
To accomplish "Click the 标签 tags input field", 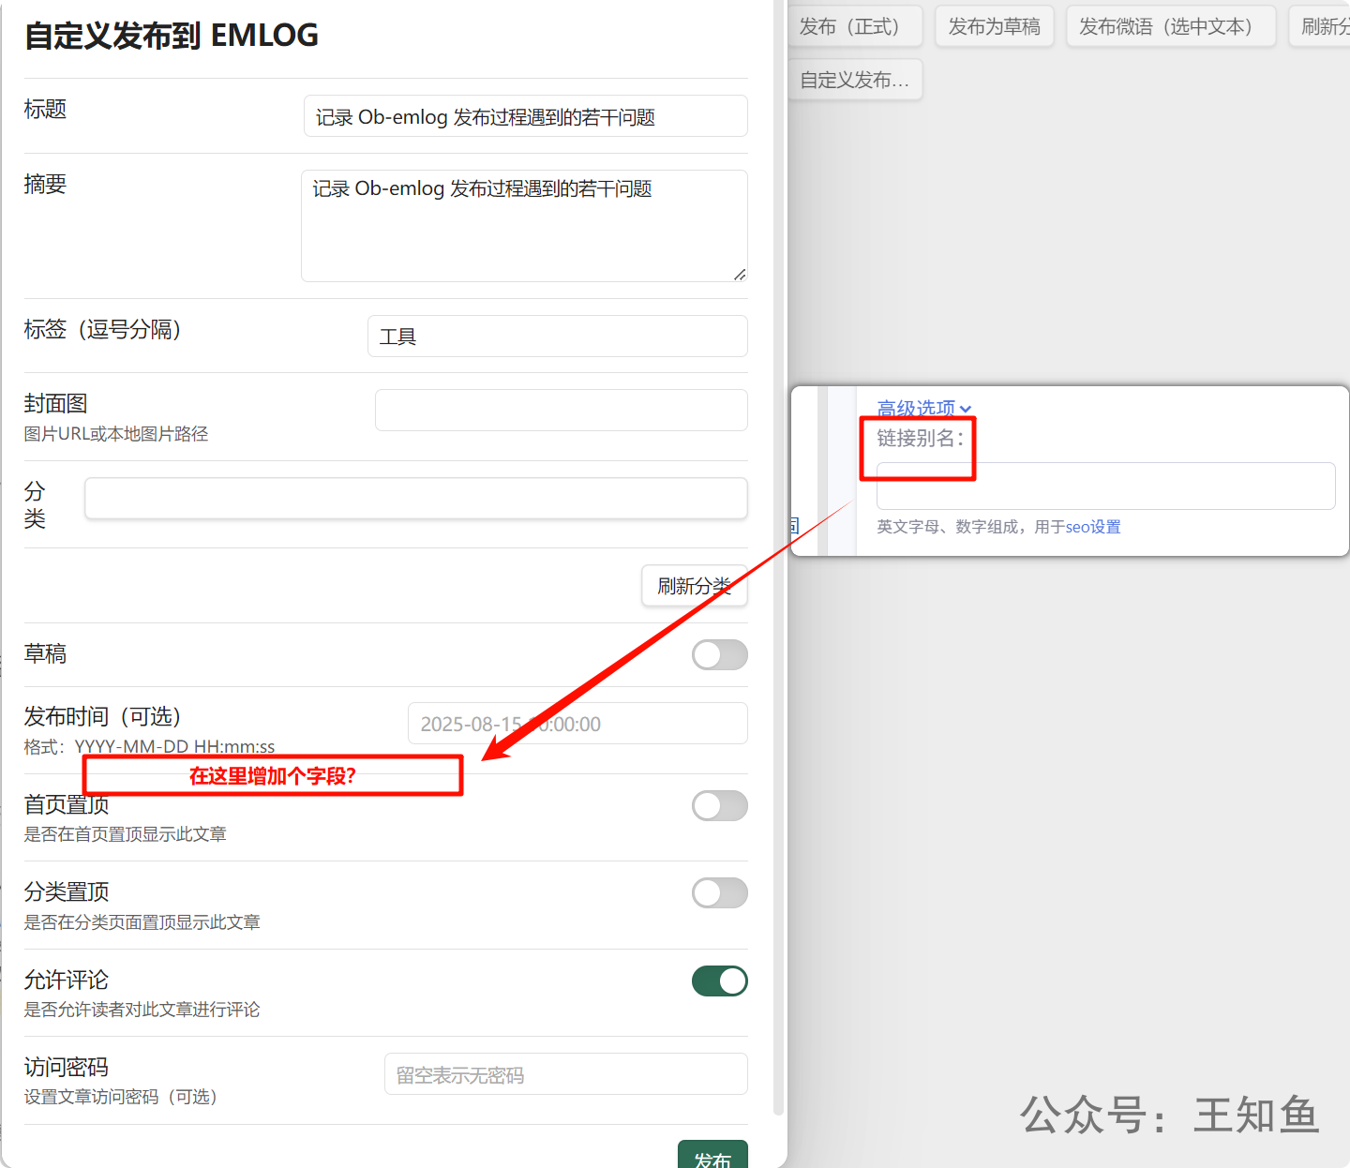I will pyautogui.click(x=557, y=337).
